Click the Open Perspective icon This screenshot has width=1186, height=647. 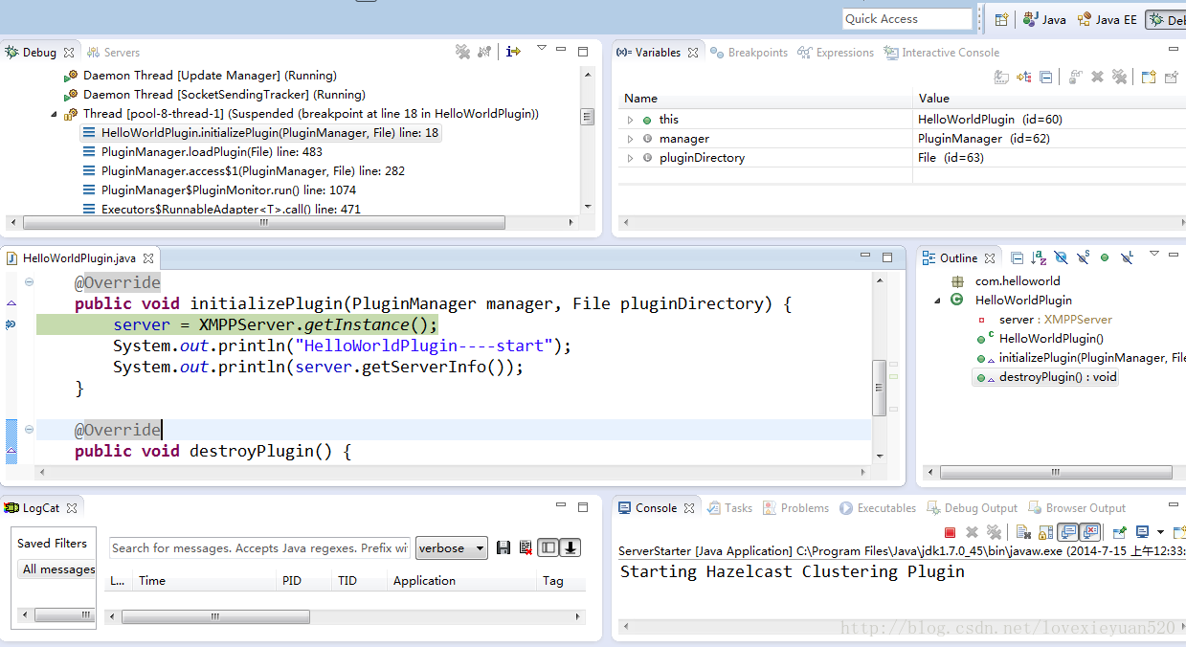[1001, 19]
